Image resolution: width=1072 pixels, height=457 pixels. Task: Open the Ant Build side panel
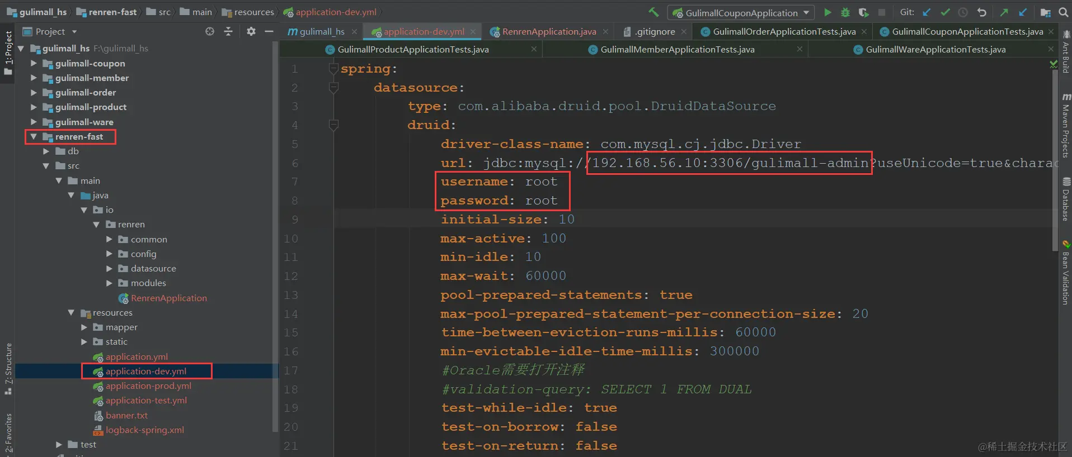pyautogui.click(x=1066, y=52)
